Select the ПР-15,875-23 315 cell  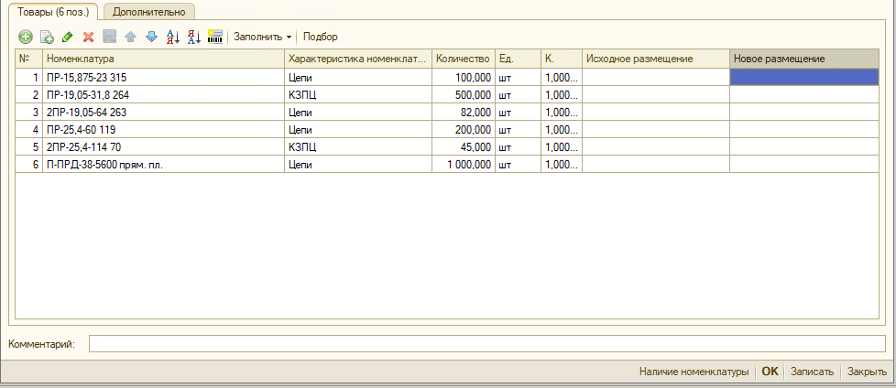click(163, 77)
